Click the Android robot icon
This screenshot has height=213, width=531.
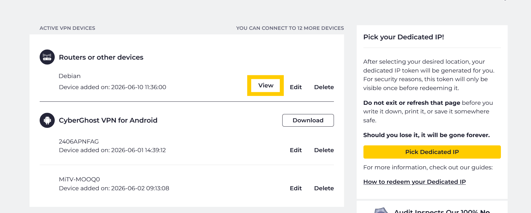[x=47, y=120]
